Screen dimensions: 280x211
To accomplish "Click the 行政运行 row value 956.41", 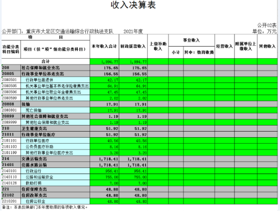I will [105, 171].
